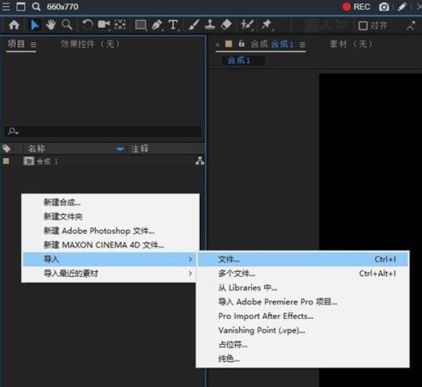Click the label color swatch of 合成 1
This screenshot has width=422, height=387.
click(x=6, y=161)
